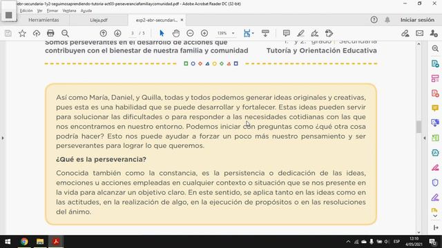Click Acrobat Reader taskbar icon

(x=56, y=242)
